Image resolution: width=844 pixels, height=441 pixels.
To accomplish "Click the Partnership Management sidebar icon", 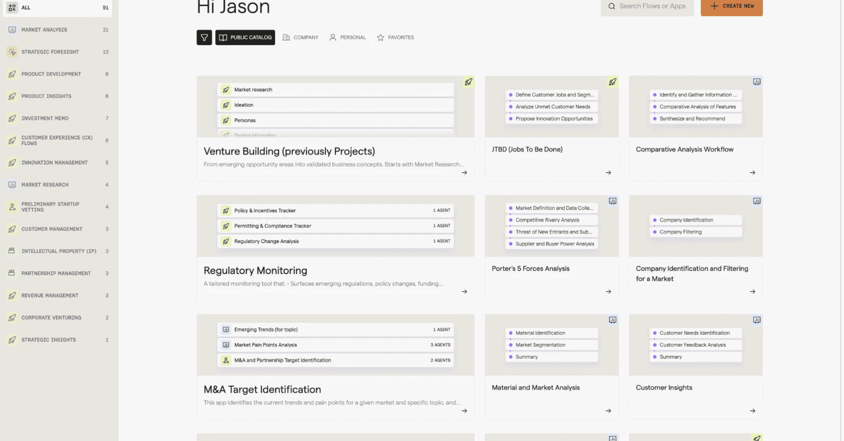I will [12, 273].
